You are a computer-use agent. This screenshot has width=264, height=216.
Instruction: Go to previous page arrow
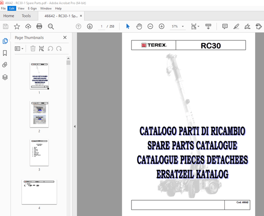click(x=78, y=26)
